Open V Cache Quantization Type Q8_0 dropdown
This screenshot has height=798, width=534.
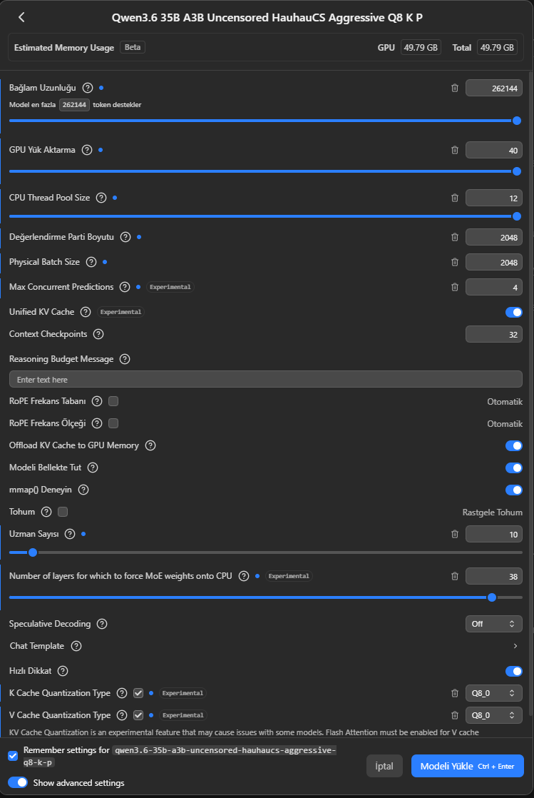click(494, 715)
